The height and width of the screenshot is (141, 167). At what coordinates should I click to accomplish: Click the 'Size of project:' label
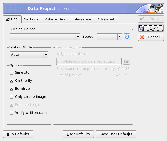[69, 75]
